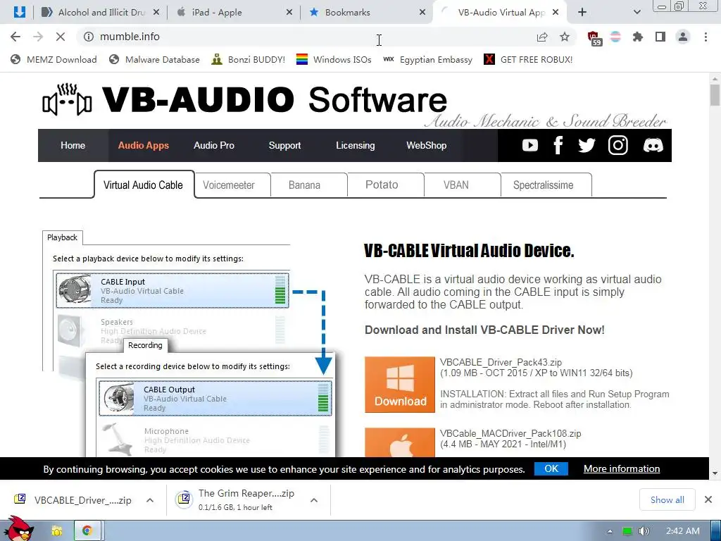The image size is (721, 541).
Task: Open Bonzi BUDDY! bookmark
Action: [249, 60]
